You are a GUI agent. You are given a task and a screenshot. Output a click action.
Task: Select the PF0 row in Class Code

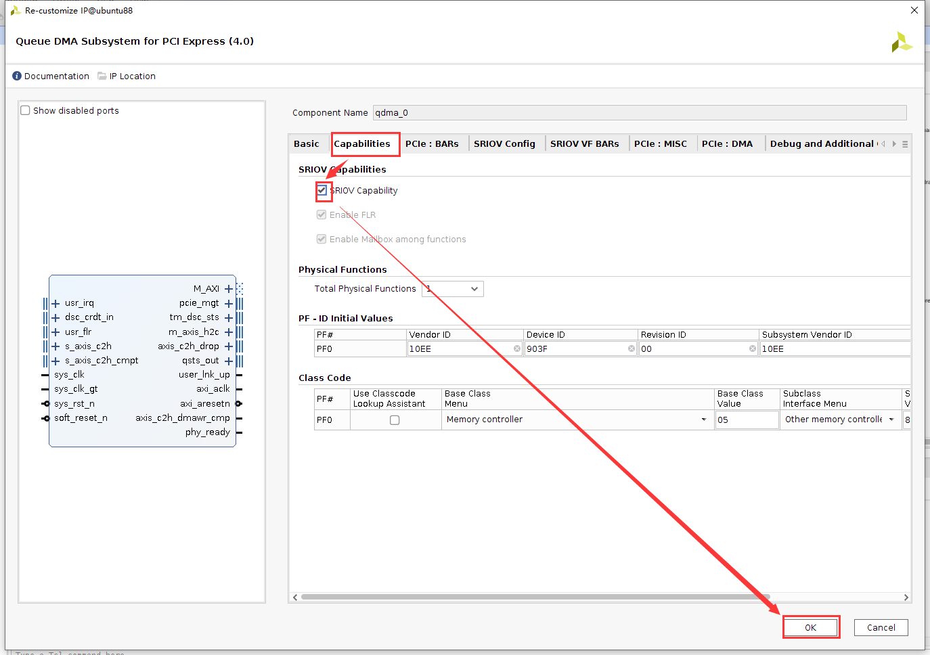(x=332, y=420)
